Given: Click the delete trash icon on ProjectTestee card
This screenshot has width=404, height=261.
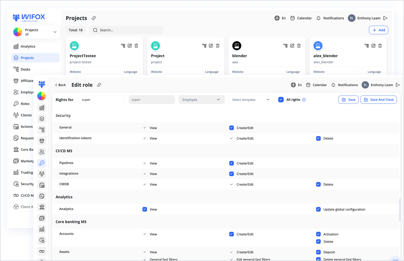Looking at the screenshot, I should click(x=136, y=46).
